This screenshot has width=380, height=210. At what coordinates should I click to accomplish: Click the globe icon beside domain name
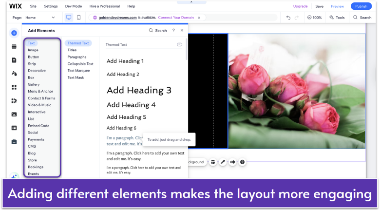click(95, 18)
